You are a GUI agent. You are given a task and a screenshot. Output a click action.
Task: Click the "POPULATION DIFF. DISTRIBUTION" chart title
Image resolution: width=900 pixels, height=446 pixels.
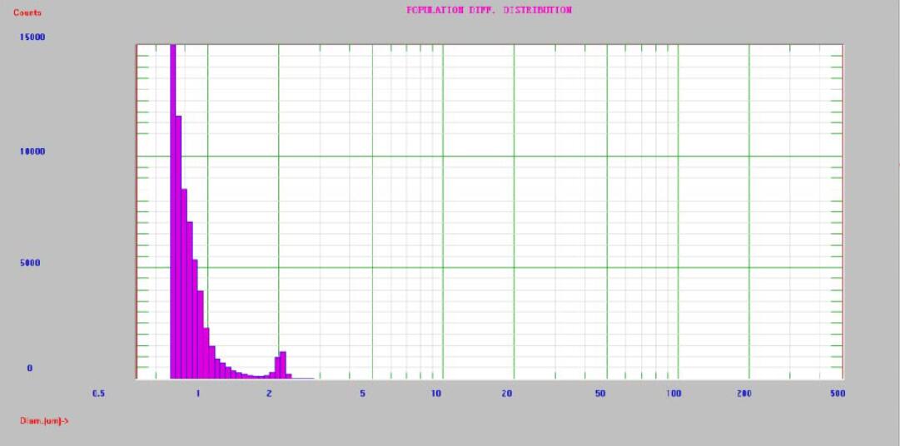[x=489, y=11]
